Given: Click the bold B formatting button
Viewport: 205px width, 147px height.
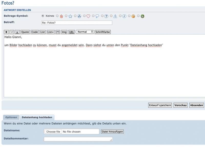Looking at the screenshot, I should tap(7, 32).
